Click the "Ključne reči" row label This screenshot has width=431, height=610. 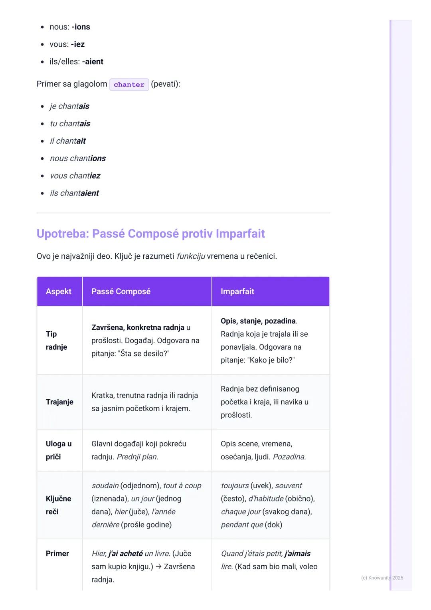coord(58,505)
